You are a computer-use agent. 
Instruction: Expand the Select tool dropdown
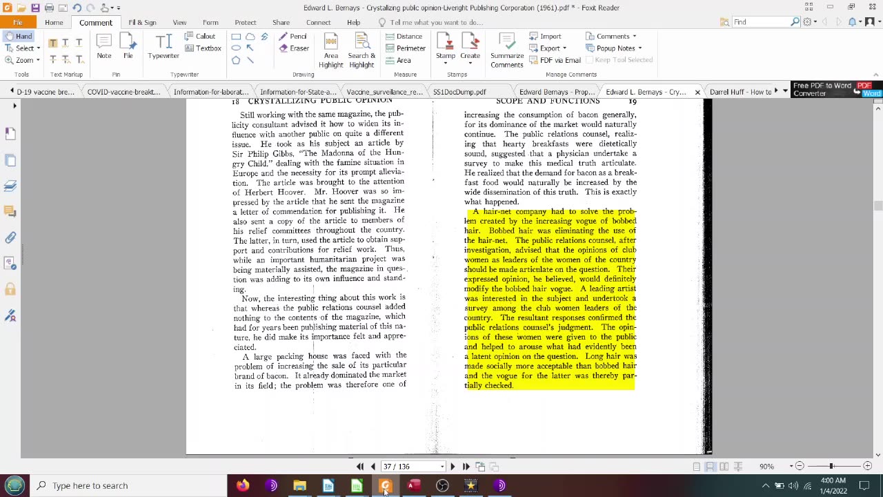pyautogui.click(x=38, y=48)
